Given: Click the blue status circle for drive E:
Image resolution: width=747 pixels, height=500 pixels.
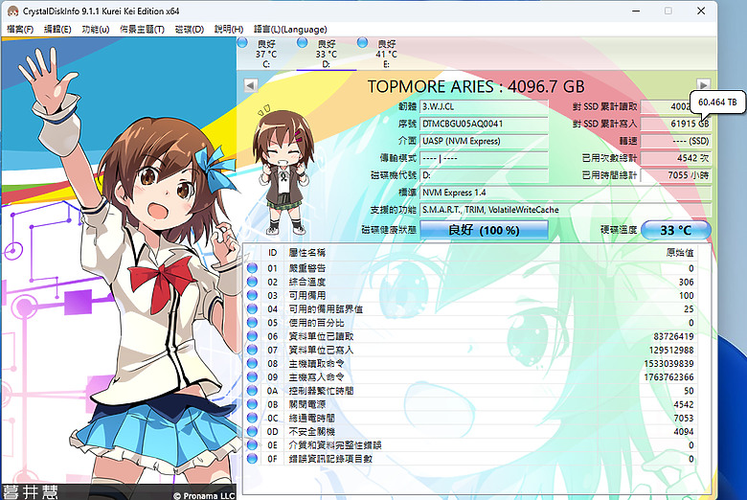Looking at the screenshot, I should tap(362, 43).
